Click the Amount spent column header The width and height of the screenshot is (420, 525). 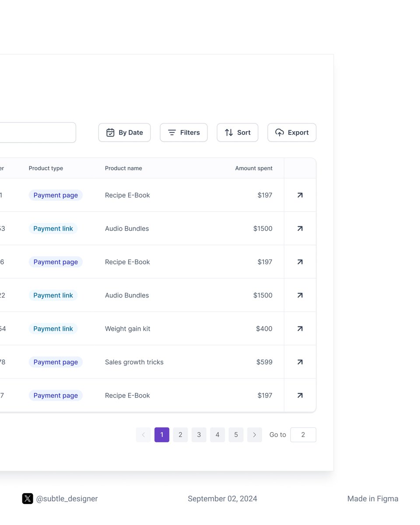(x=254, y=168)
